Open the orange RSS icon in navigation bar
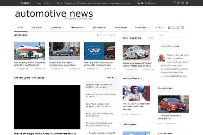 [182, 28]
